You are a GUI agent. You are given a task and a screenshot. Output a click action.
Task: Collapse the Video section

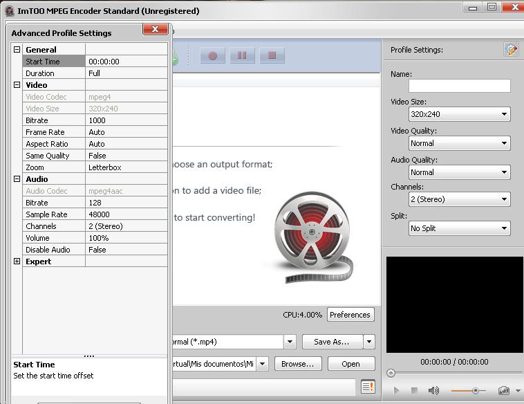point(17,84)
